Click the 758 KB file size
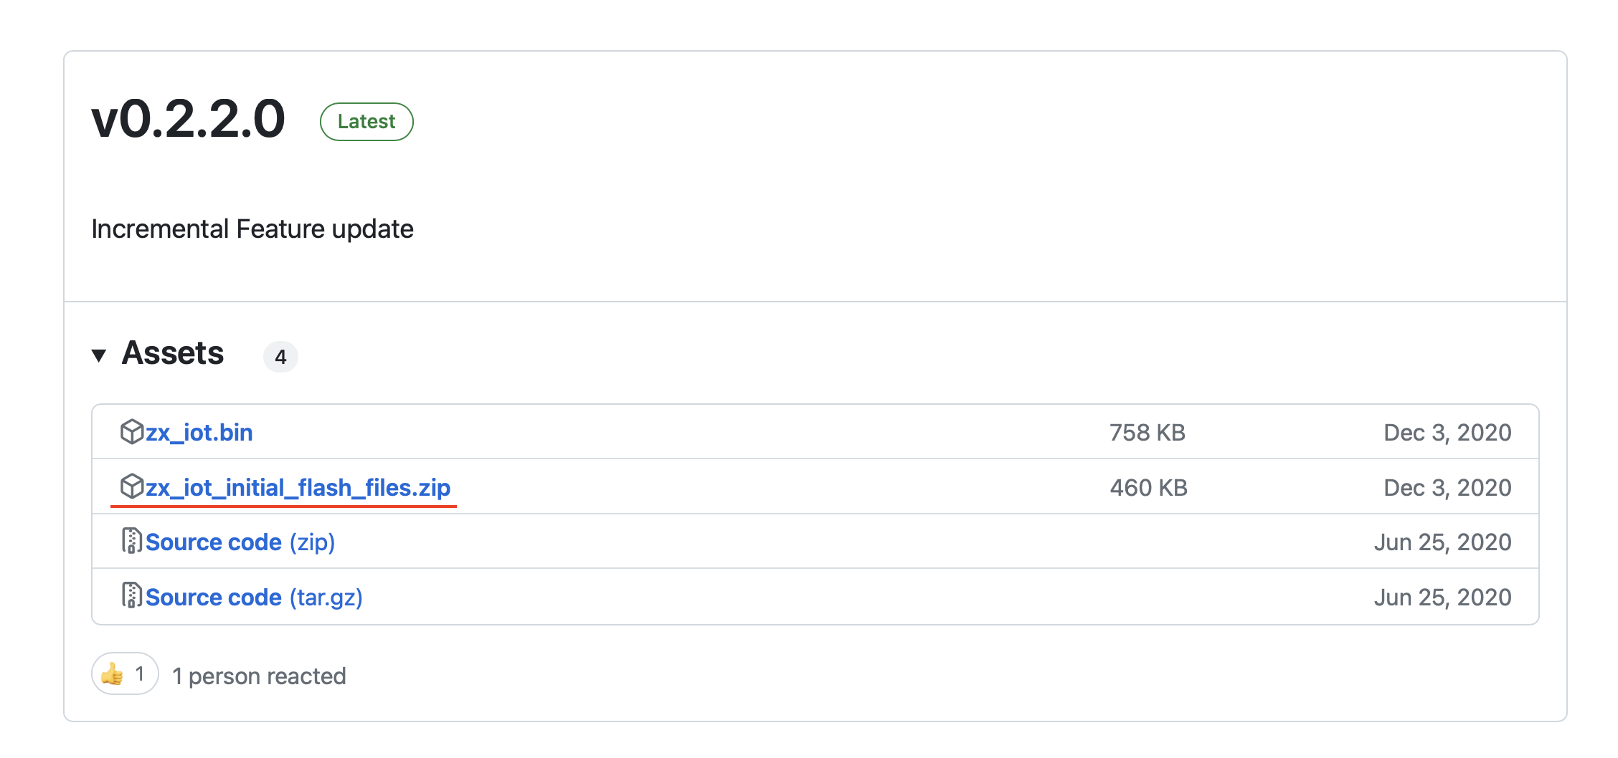Screen dimensions: 1618x758 point(1147,433)
